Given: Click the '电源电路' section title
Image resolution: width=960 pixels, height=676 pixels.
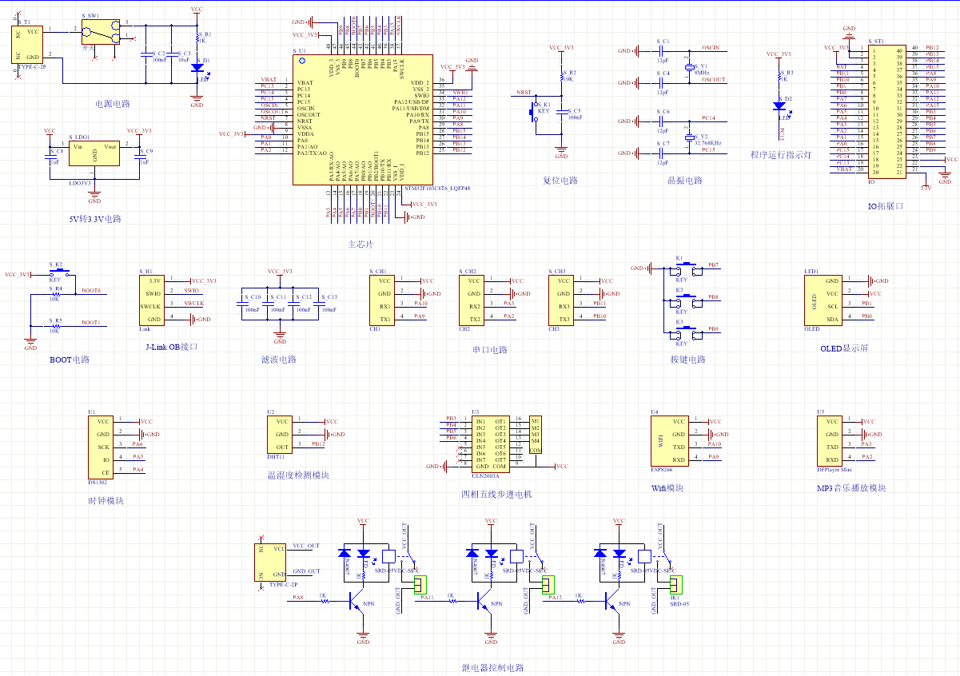Looking at the screenshot, I should (x=113, y=104).
